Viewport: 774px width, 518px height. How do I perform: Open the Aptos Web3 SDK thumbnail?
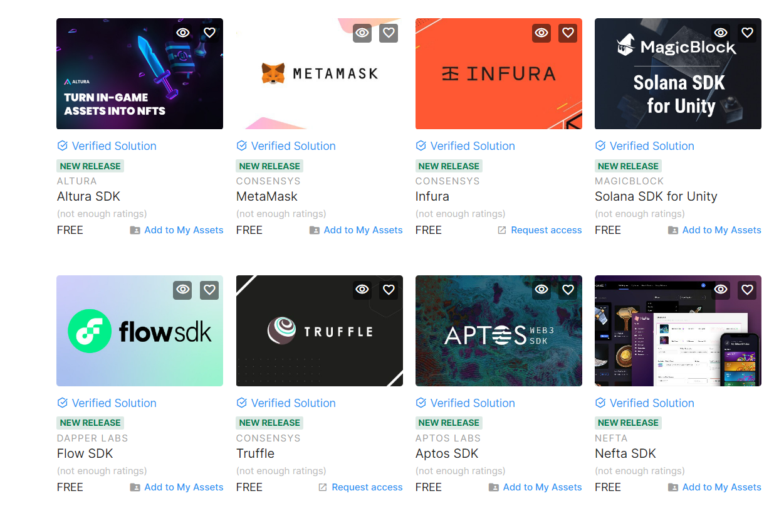click(499, 331)
